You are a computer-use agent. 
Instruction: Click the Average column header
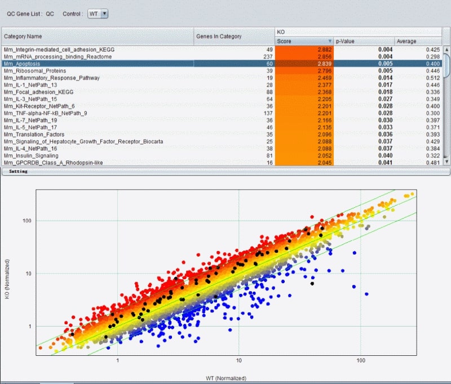coord(417,41)
